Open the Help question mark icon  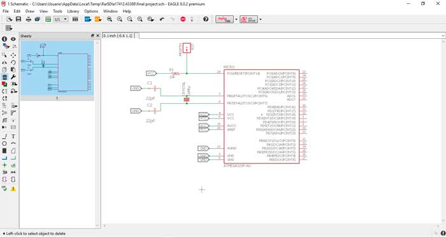coord(206,19)
